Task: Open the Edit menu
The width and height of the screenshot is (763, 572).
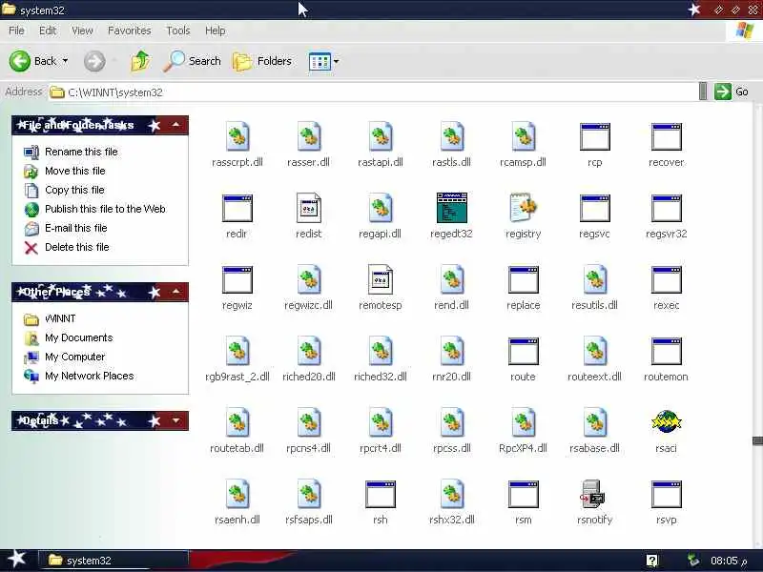Action: tap(48, 31)
